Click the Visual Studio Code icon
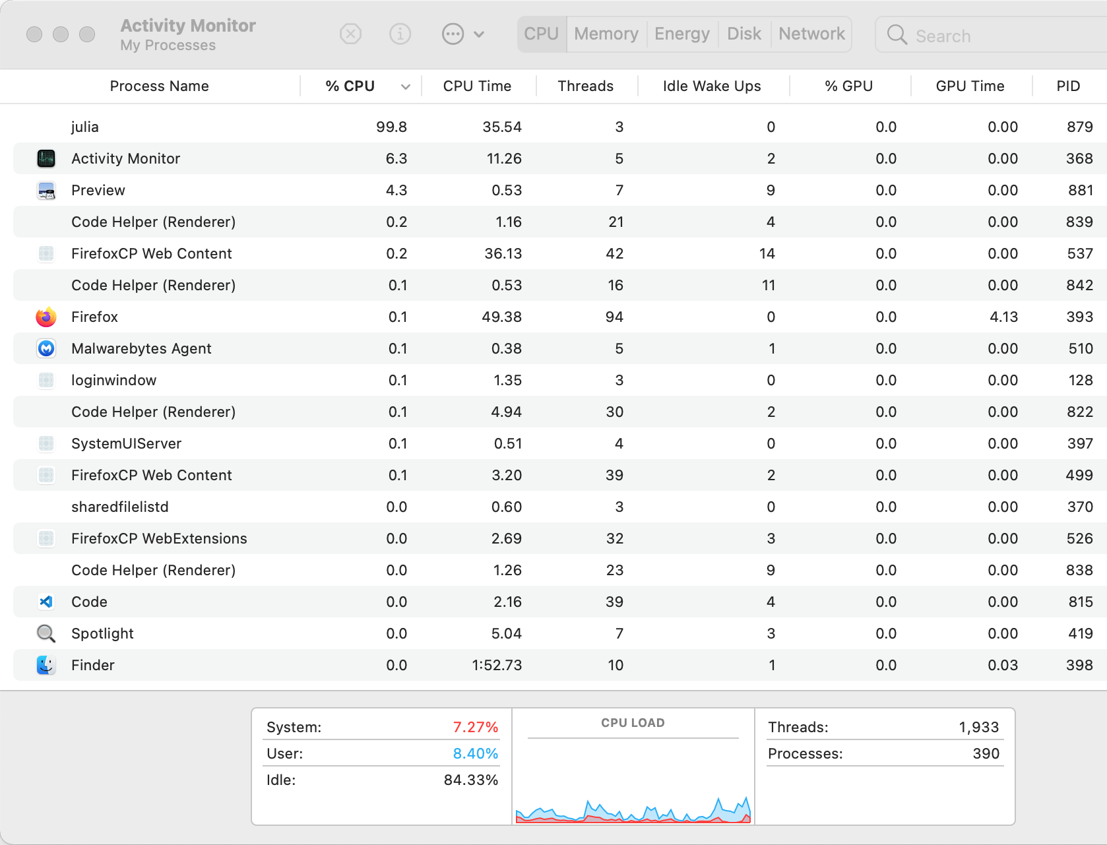This screenshot has width=1107, height=845. coord(46,602)
